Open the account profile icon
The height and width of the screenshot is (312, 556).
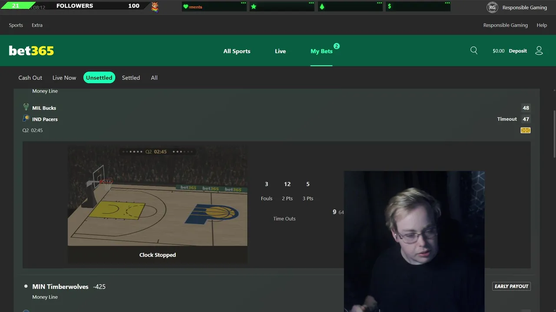539,51
